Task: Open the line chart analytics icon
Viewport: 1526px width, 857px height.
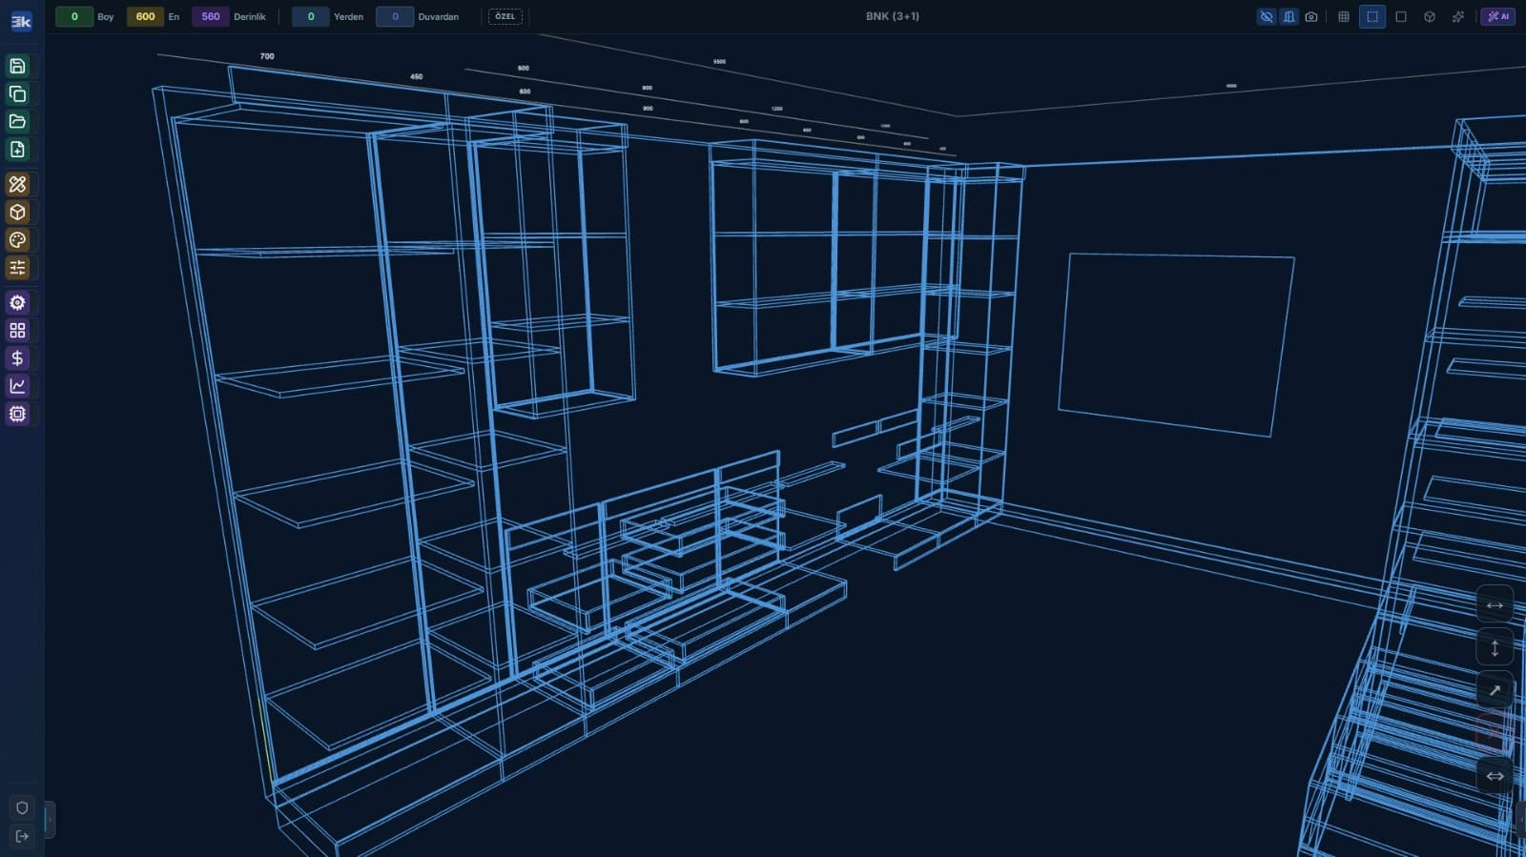Action: pyautogui.click(x=17, y=386)
